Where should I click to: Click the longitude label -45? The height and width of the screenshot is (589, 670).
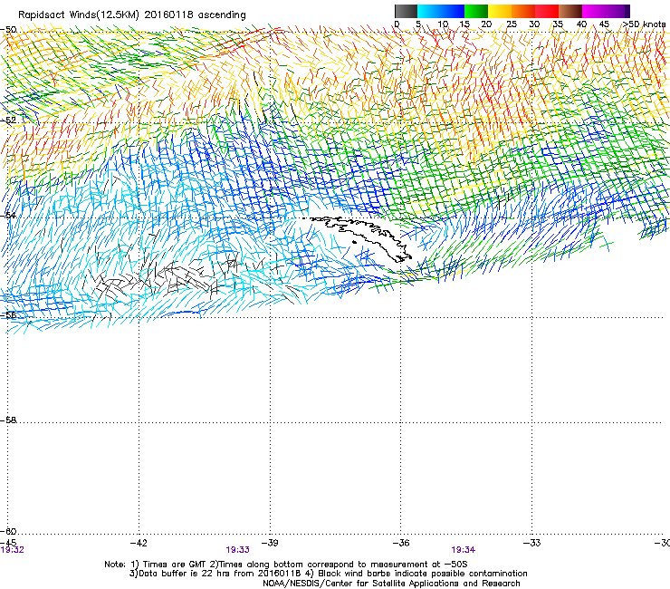pyautogui.click(x=8, y=543)
